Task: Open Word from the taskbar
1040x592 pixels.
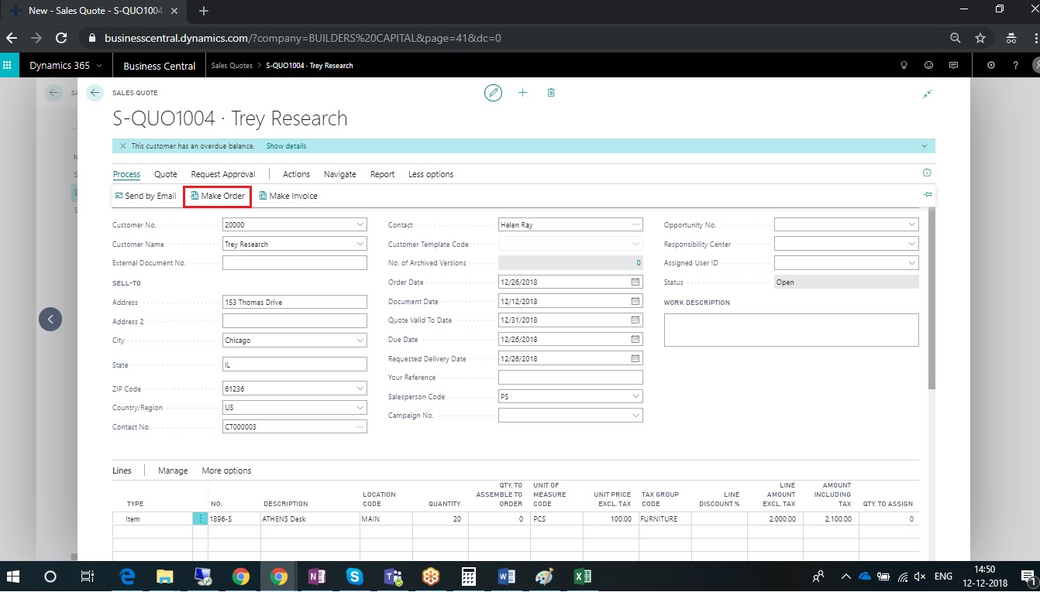Action: [x=508, y=577]
